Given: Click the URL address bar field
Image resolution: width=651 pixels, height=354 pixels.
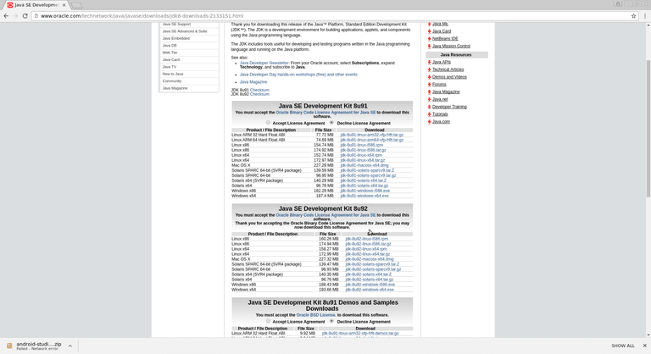Looking at the screenshot, I should [x=332, y=16].
